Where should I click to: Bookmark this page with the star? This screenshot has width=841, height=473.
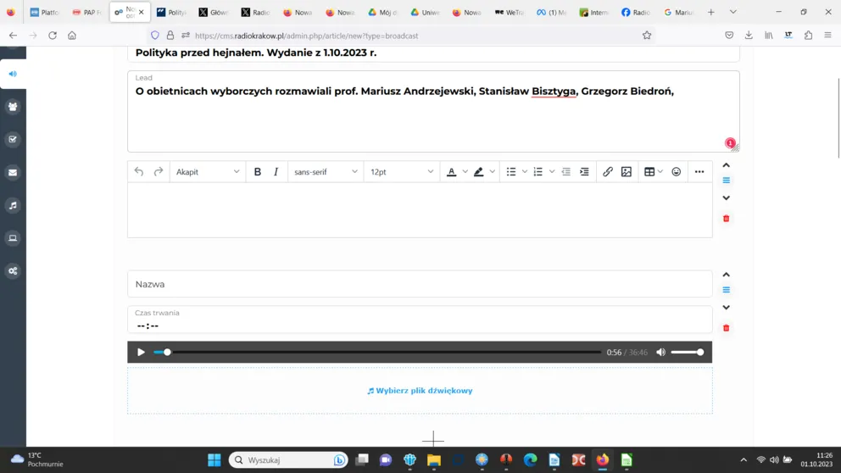click(647, 36)
